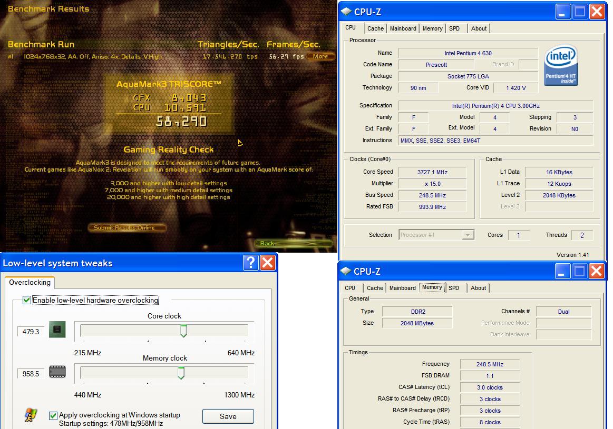Click the Instructions field MMX, SSE, SSE2
The width and height of the screenshot is (613, 429).
coord(495,141)
